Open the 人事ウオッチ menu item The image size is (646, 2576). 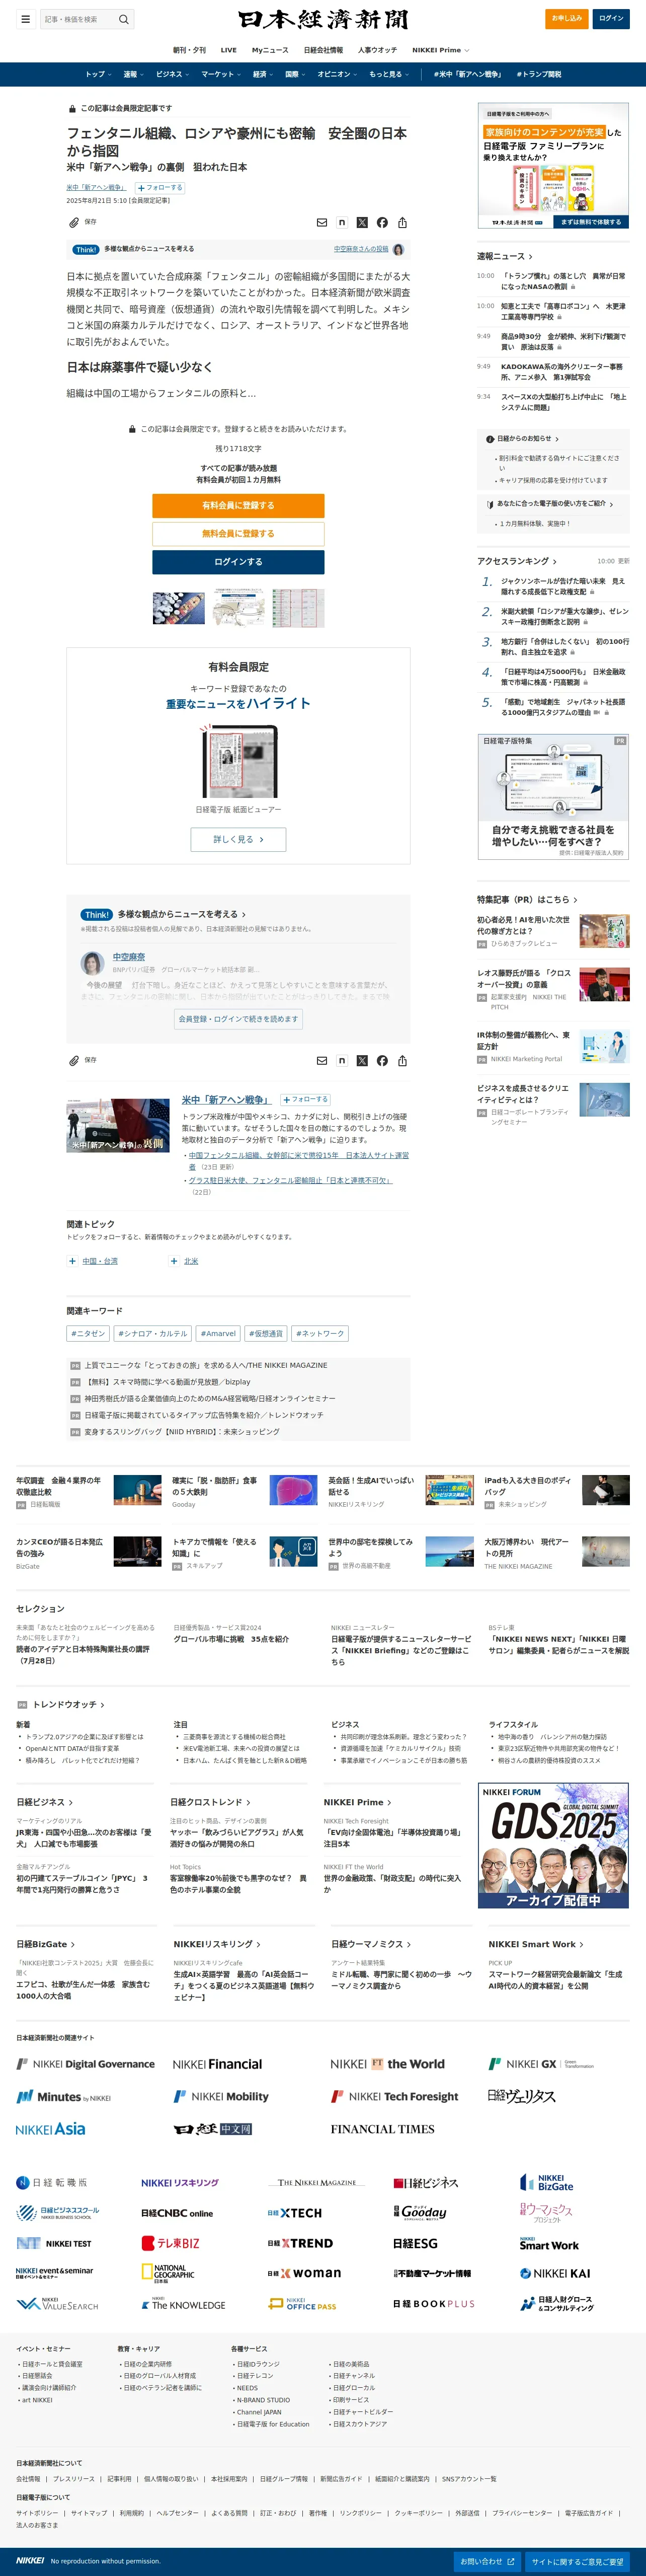377,50
